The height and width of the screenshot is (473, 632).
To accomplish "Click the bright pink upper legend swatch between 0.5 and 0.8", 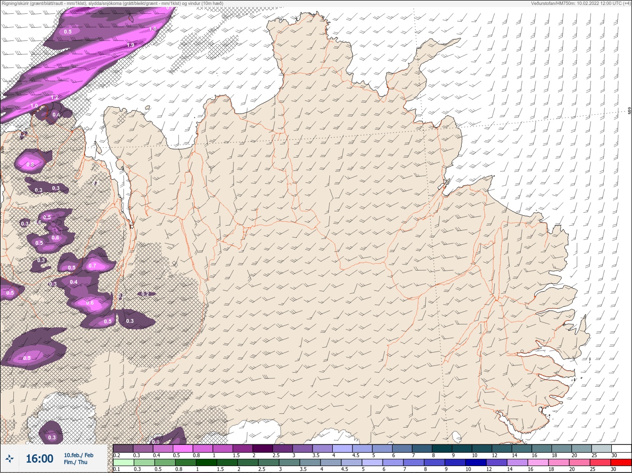I will (x=183, y=448).
